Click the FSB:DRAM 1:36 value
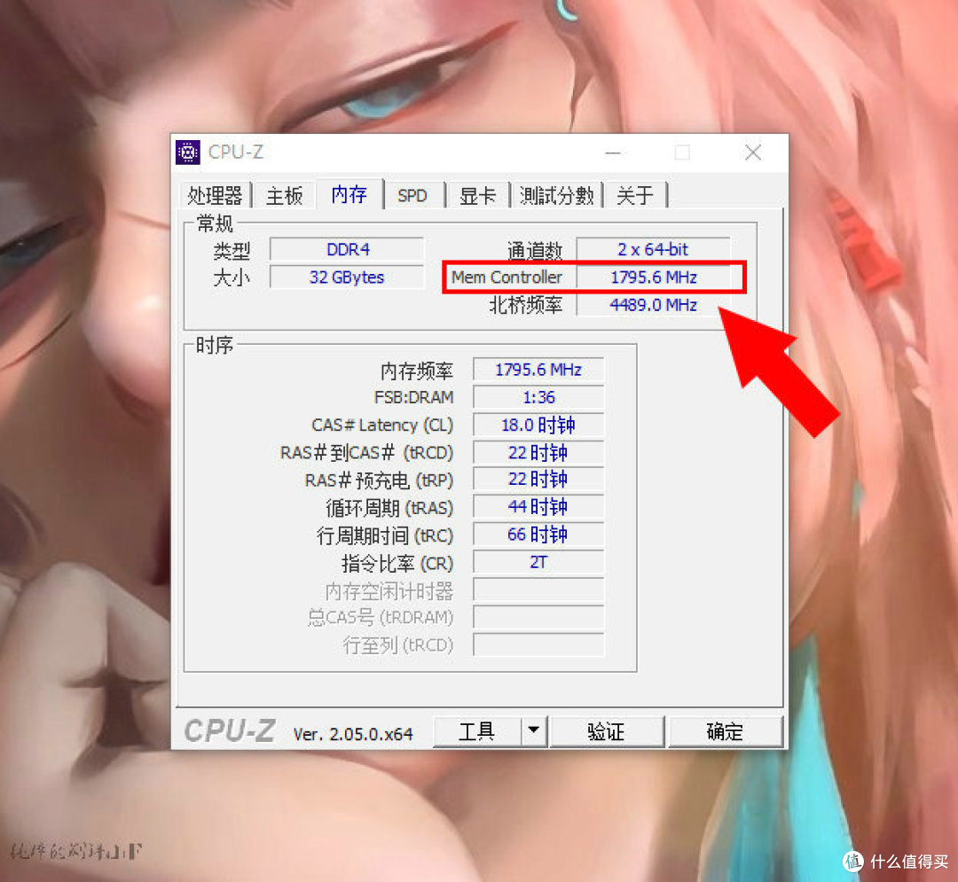Image resolution: width=958 pixels, height=882 pixels. (x=538, y=397)
